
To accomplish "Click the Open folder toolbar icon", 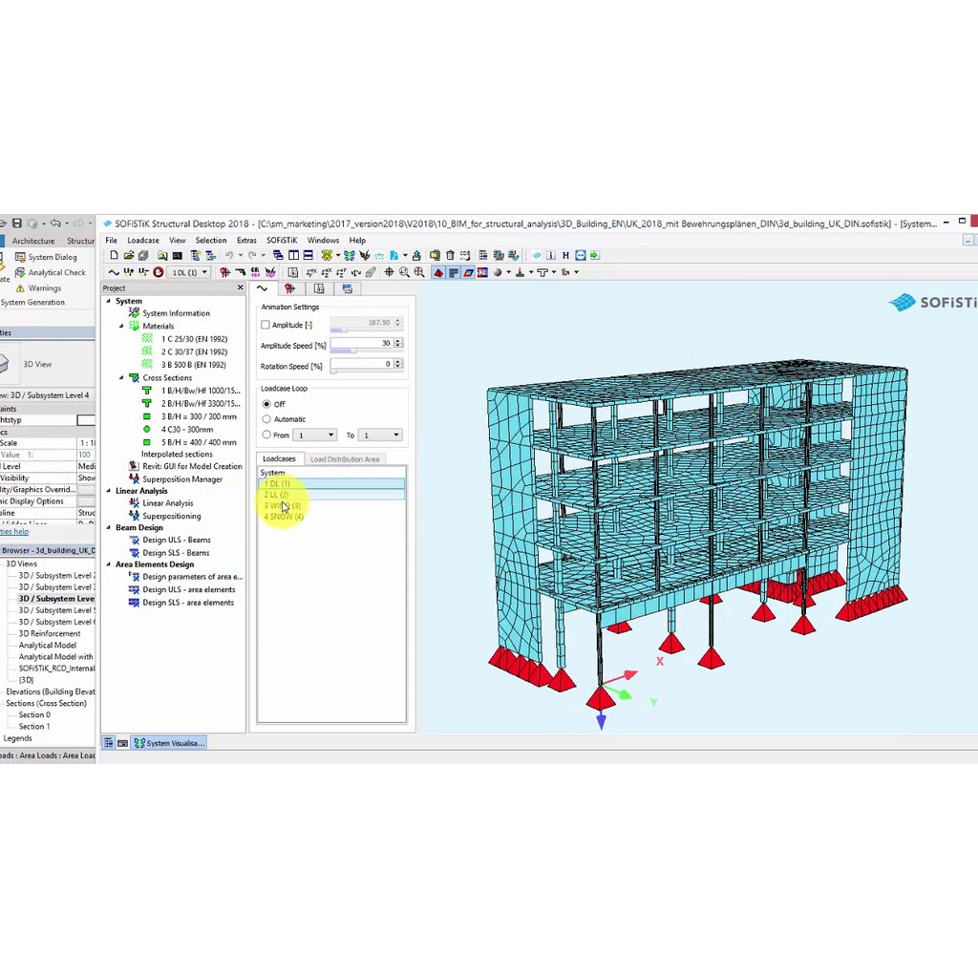I will pyautogui.click(x=129, y=256).
